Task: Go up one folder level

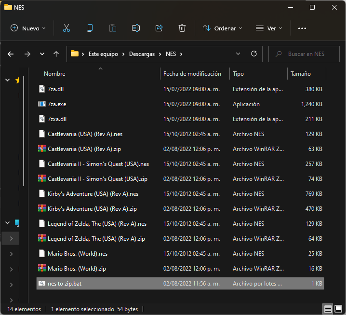Action: (x=56, y=54)
